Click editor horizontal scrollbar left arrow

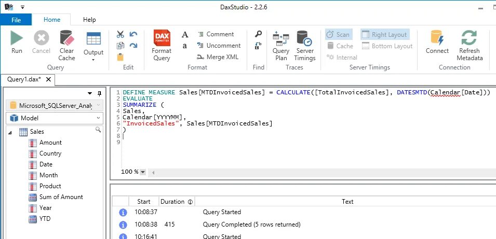click(x=153, y=173)
